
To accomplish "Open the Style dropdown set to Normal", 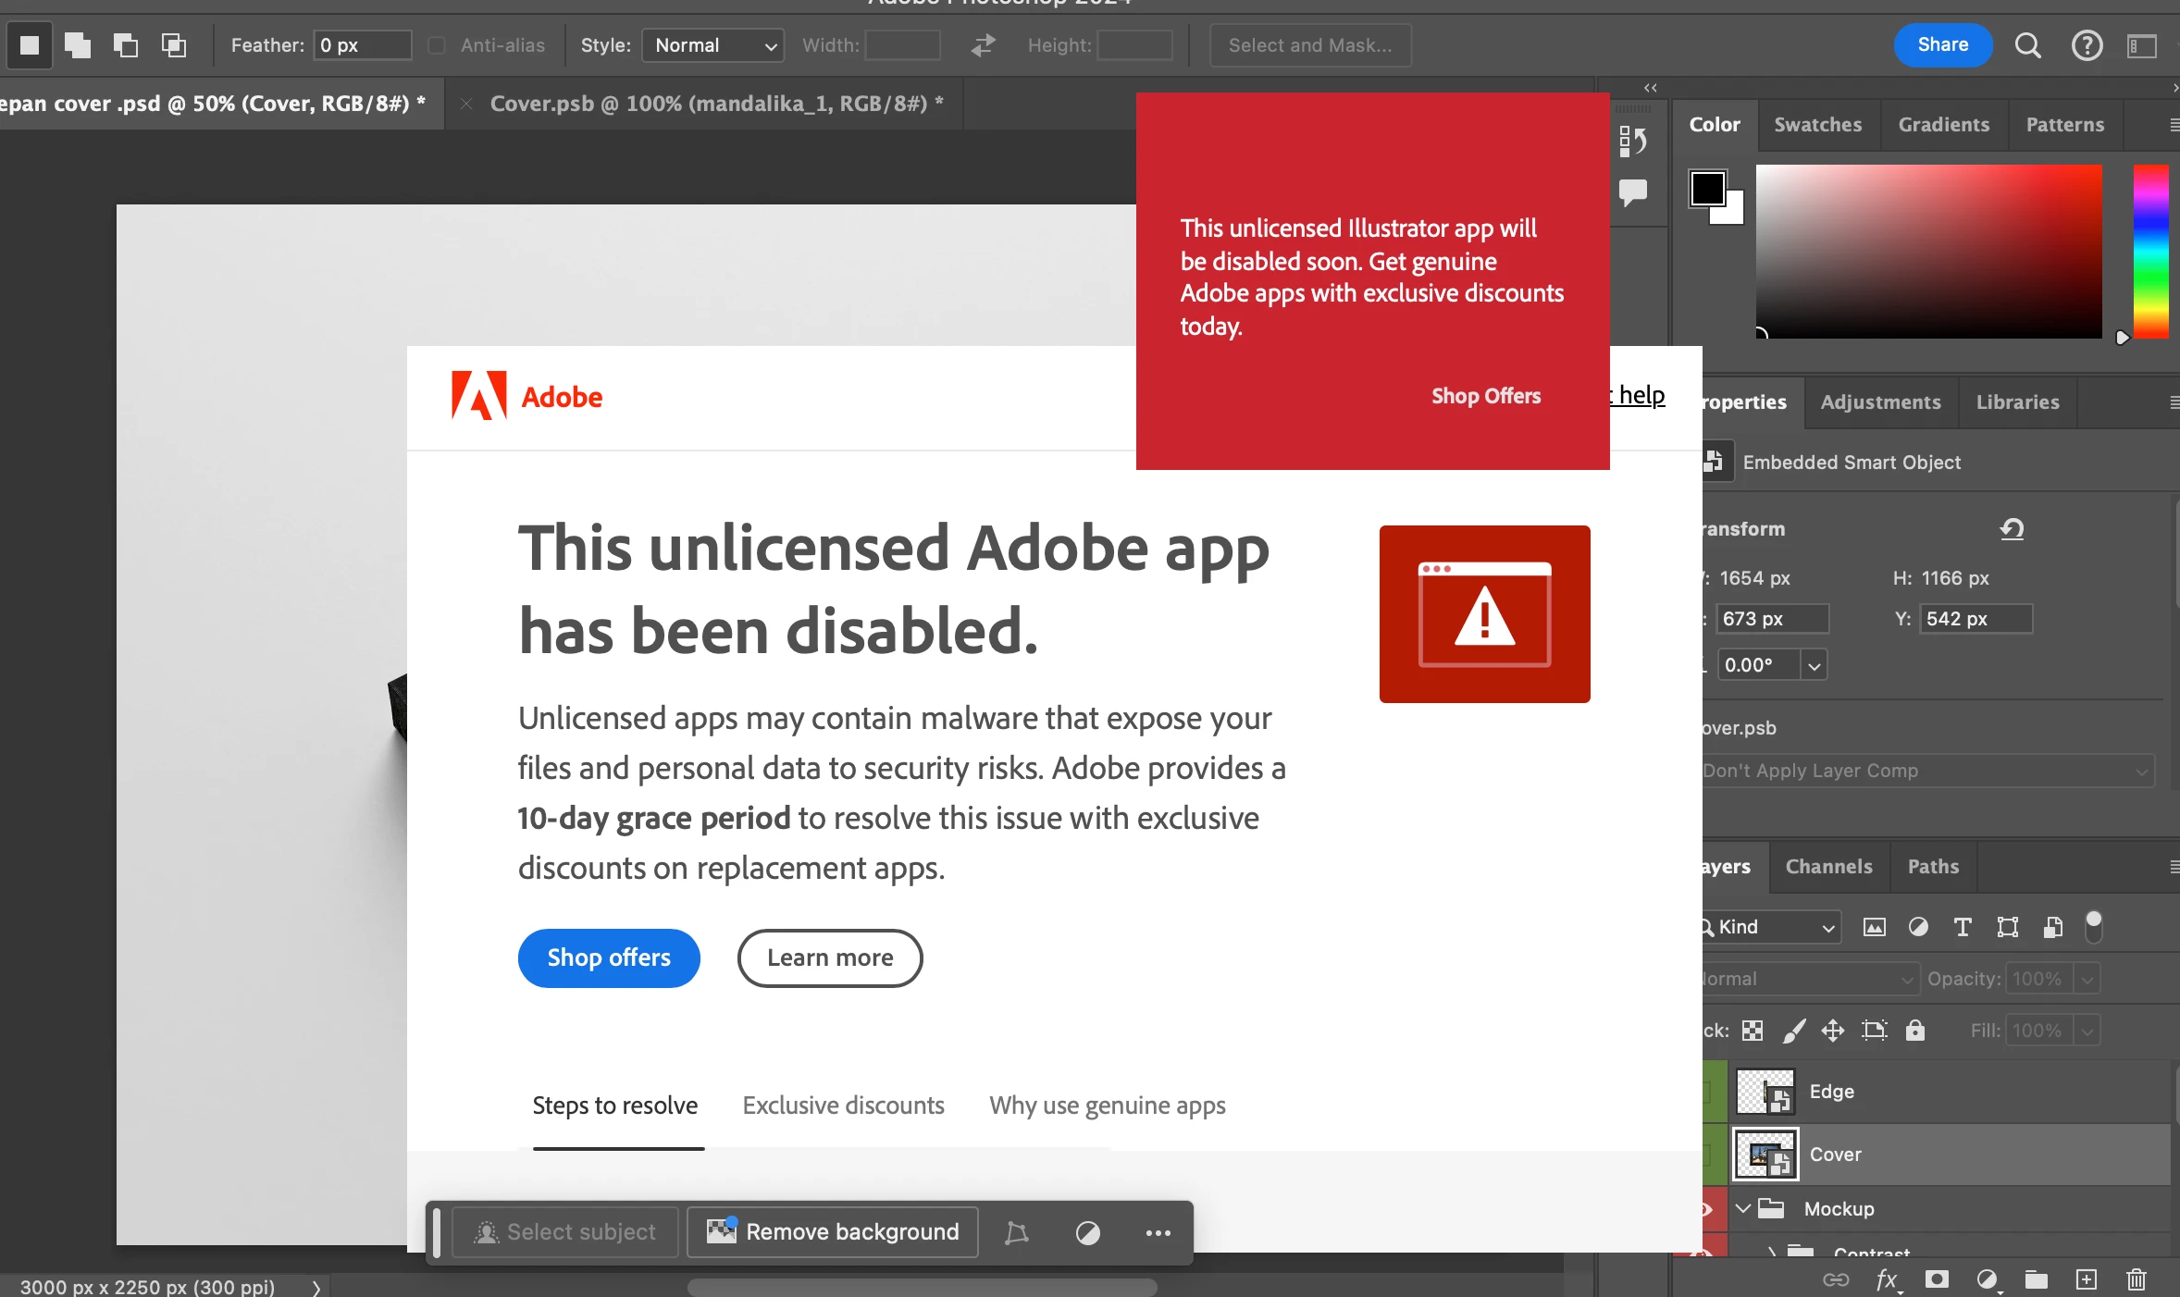I will click(x=712, y=45).
